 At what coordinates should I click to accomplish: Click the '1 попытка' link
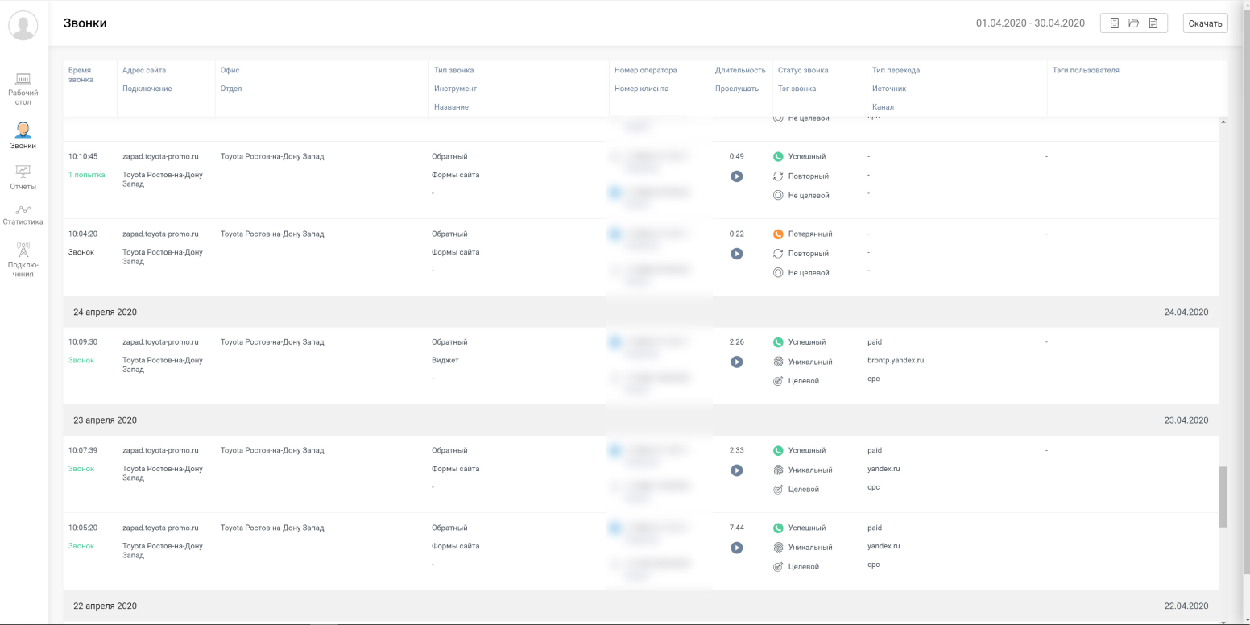pyautogui.click(x=86, y=175)
